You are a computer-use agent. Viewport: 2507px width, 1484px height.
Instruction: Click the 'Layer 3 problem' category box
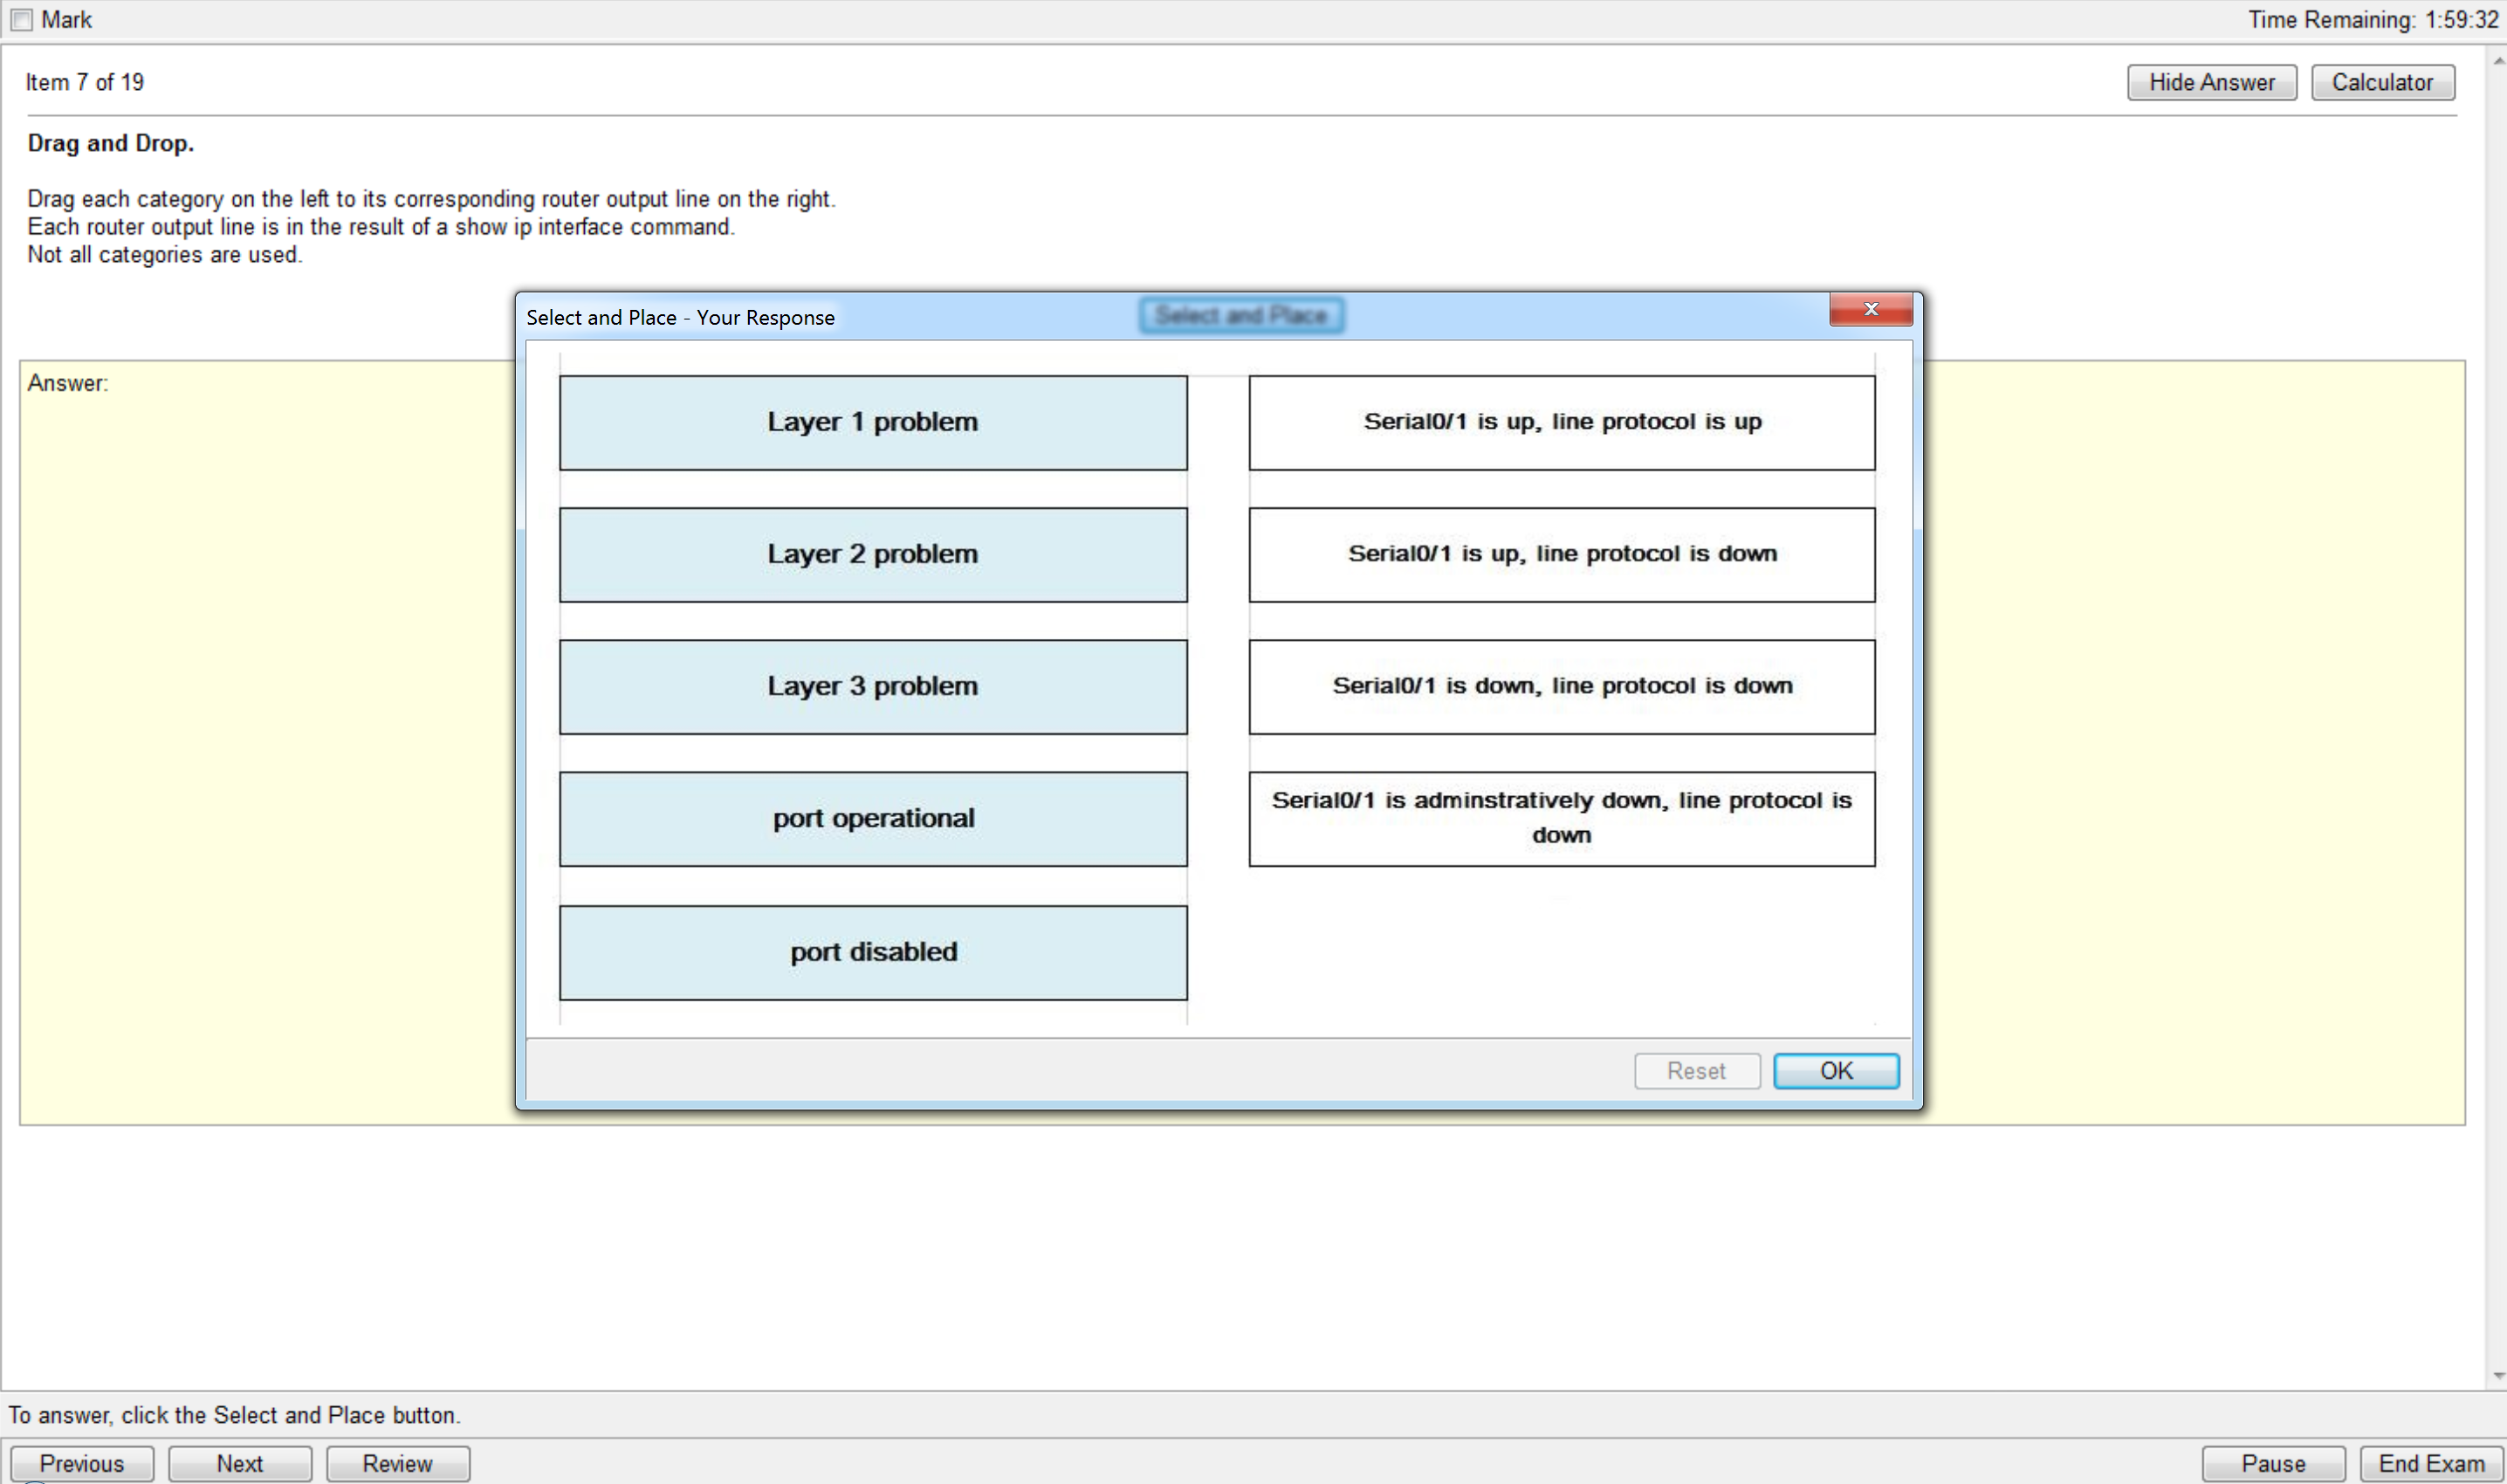click(873, 685)
